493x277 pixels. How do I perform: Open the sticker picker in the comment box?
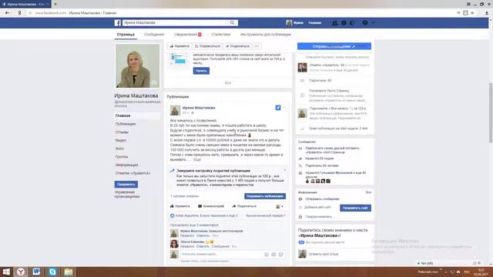[x=280, y=254]
